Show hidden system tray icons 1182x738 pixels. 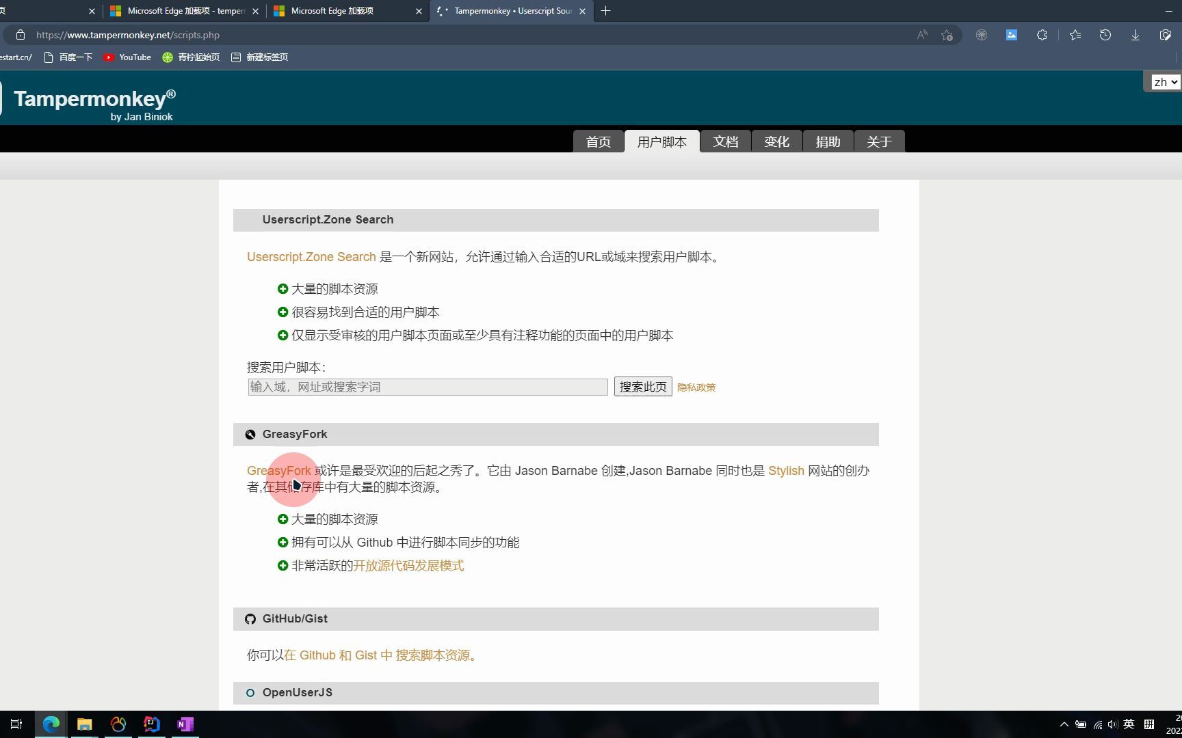[x=1064, y=724]
